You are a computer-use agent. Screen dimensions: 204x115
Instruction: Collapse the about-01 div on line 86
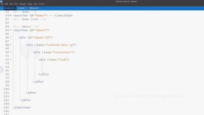(11, 37)
